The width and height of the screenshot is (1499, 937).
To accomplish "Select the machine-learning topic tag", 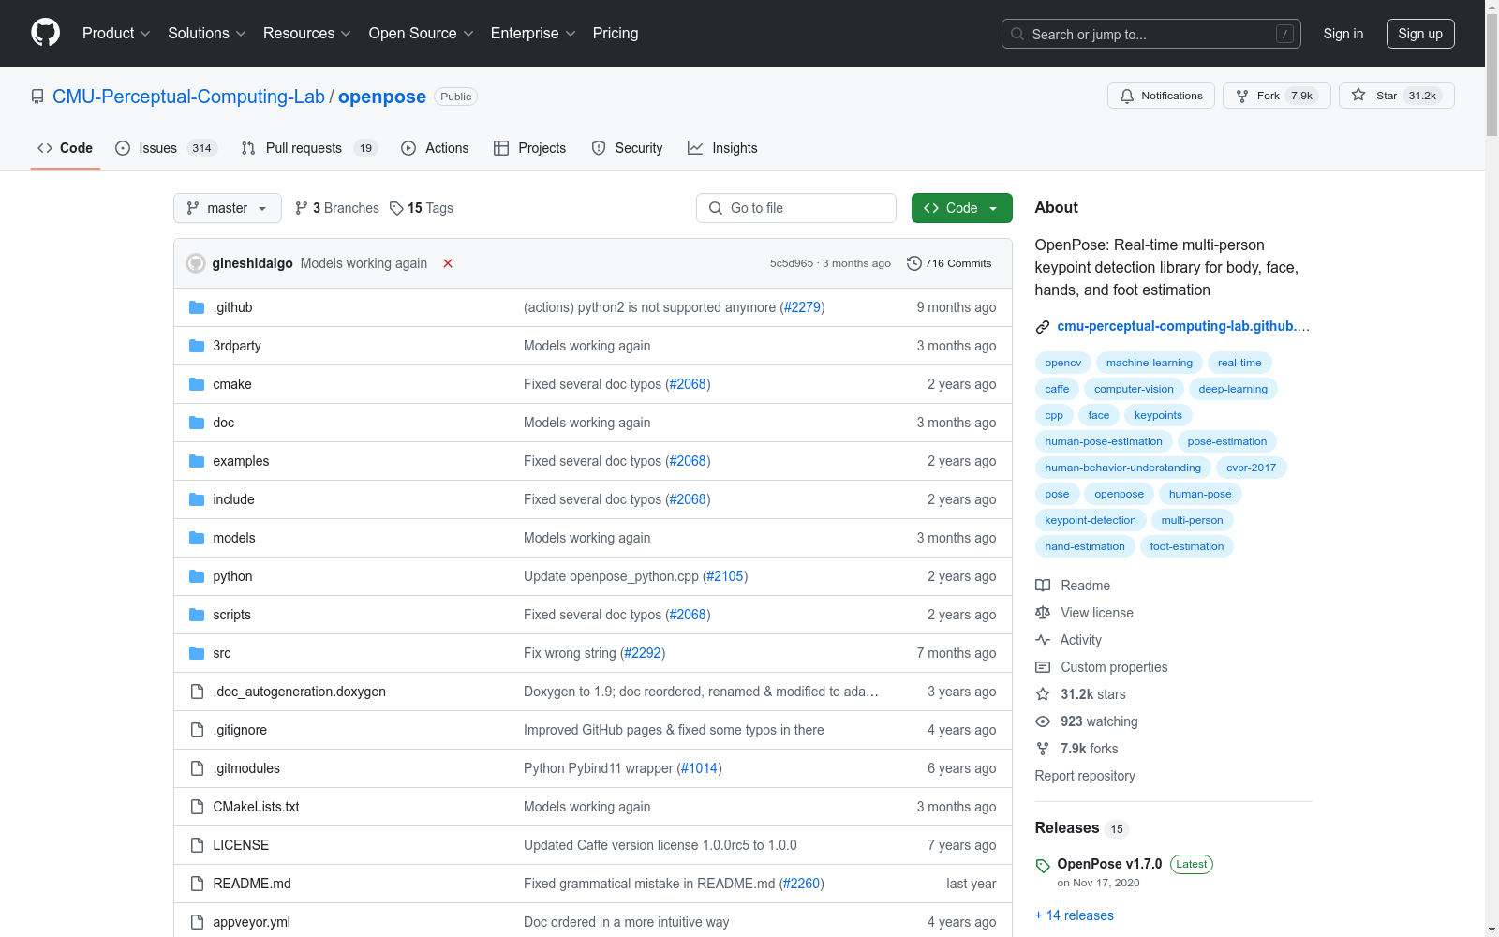I will pyautogui.click(x=1150, y=363).
